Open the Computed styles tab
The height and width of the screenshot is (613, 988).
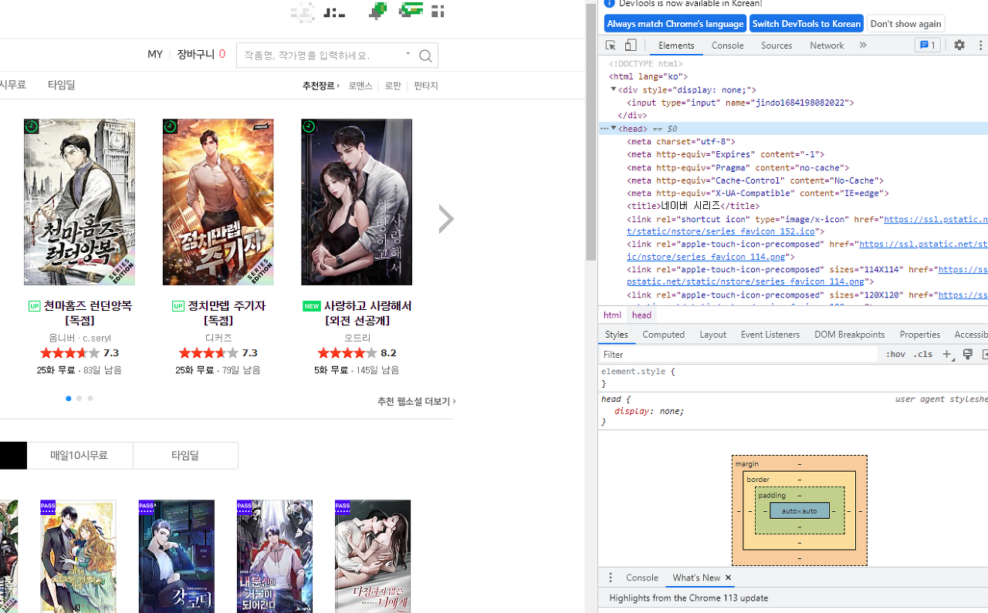663,335
